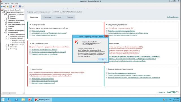Toggle the Show/Hide Console Tree toolbar icon
Screen dimensions: 181x102
pos(10,7)
